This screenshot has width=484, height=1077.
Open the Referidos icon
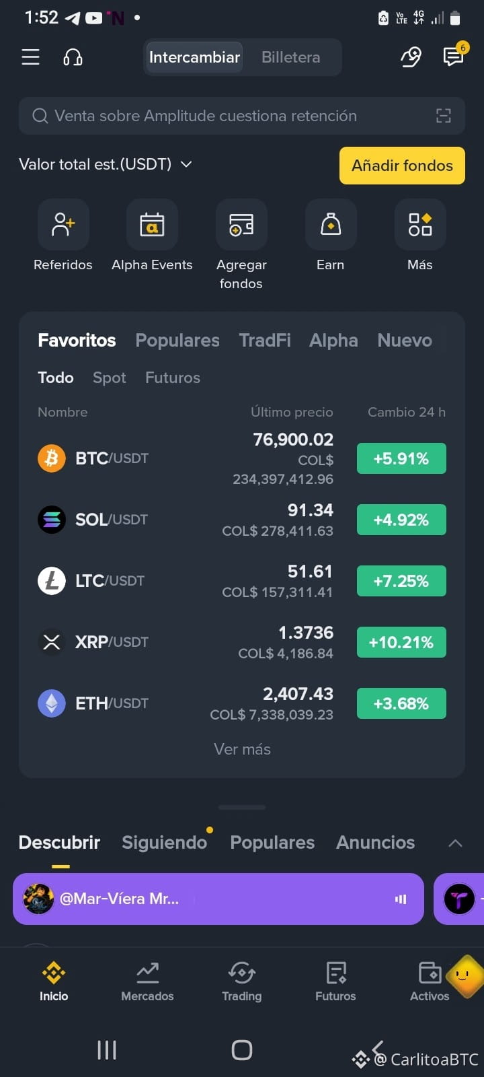point(63,224)
